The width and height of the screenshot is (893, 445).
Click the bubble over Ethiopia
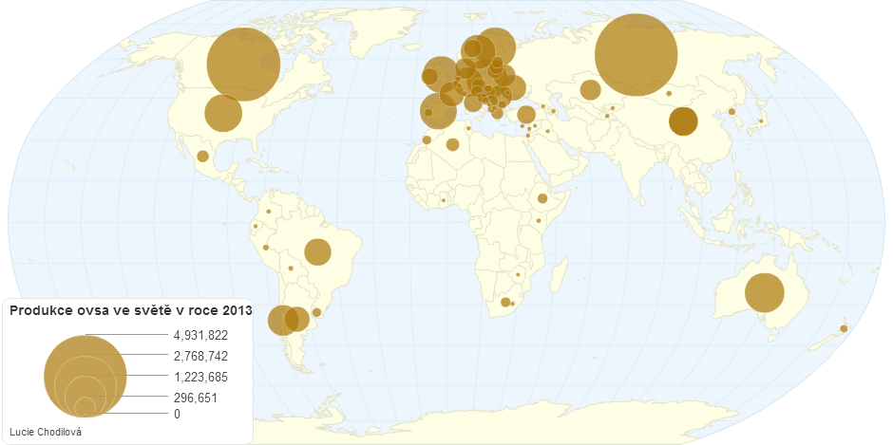tap(542, 199)
